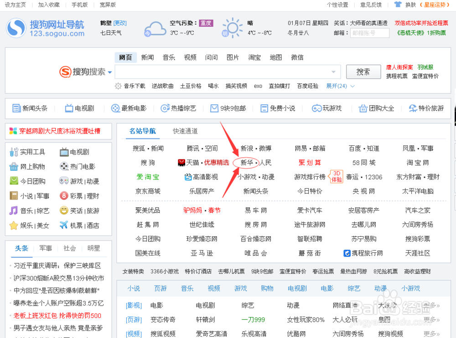Click the 彩票|理财 red ball icon

pos(64,195)
